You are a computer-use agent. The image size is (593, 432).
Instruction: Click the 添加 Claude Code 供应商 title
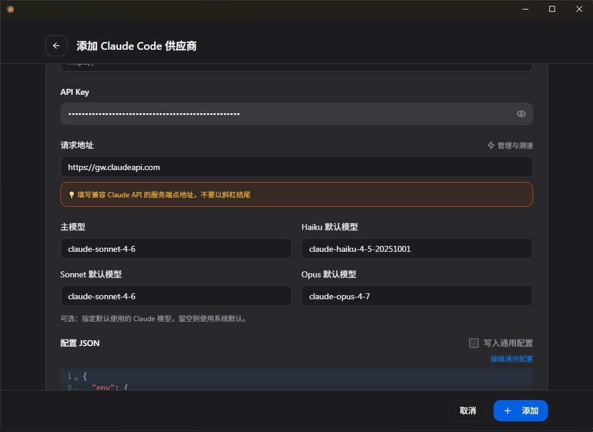[x=136, y=46]
